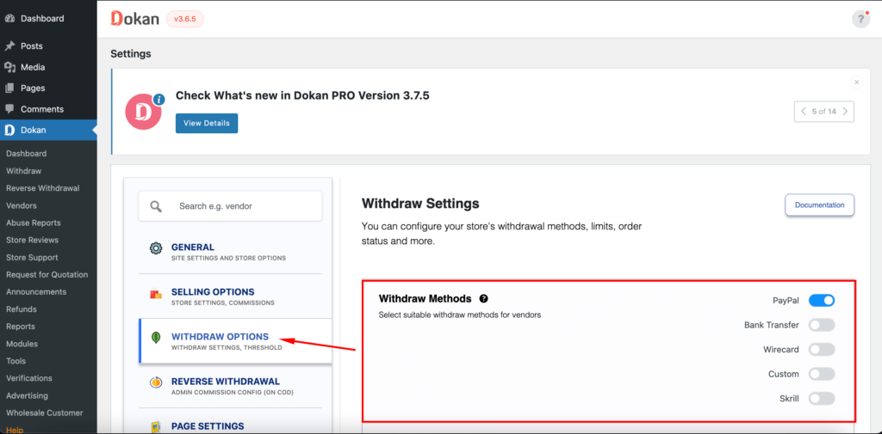Open the Tools submenu link
The image size is (882, 434).
(16, 361)
